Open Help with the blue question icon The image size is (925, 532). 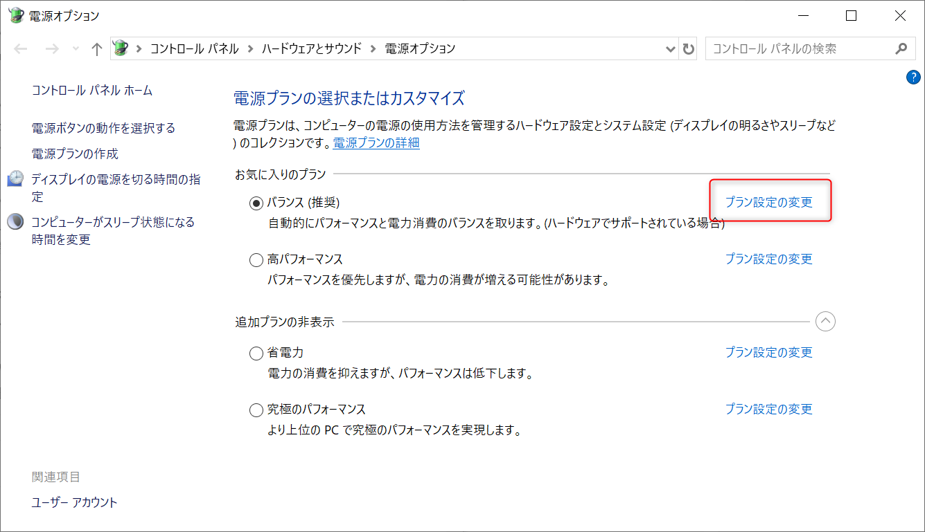913,77
